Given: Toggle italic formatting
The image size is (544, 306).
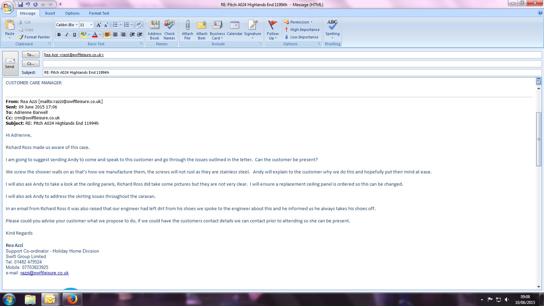Looking at the screenshot, I should [67, 35].
